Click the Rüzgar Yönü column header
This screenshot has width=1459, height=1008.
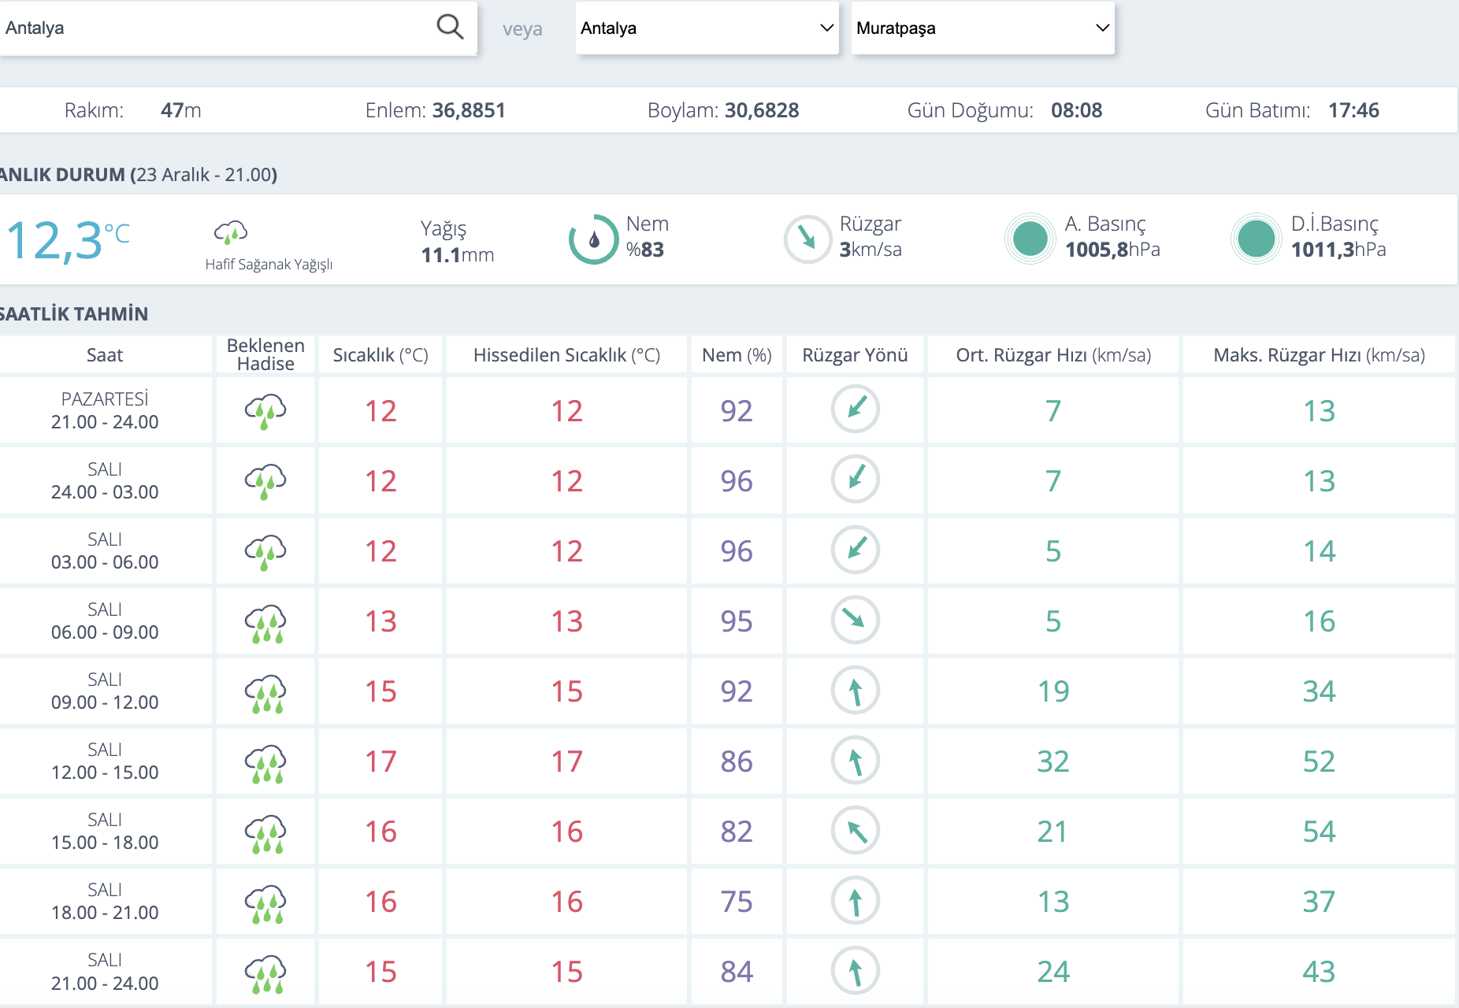pyautogui.click(x=855, y=355)
